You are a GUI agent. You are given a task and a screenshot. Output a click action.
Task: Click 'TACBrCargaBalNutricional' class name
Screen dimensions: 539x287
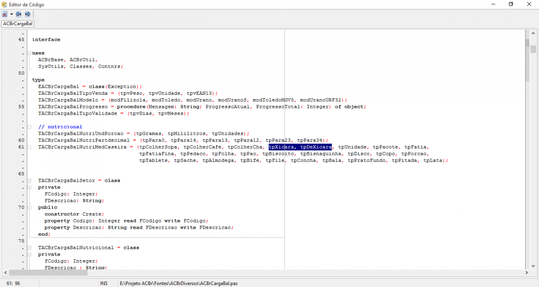click(76, 248)
